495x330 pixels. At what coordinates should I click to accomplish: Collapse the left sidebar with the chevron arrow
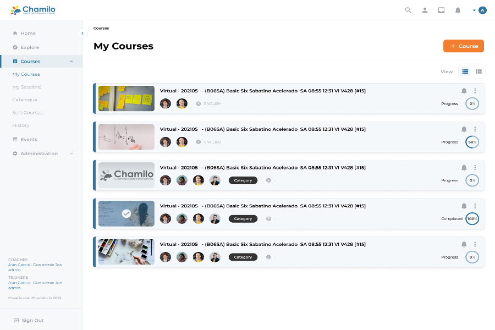tap(82, 33)
